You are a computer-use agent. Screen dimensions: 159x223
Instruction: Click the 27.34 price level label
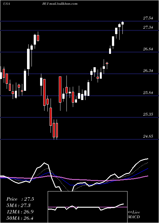pyautogui.click(x=148, y=27)
